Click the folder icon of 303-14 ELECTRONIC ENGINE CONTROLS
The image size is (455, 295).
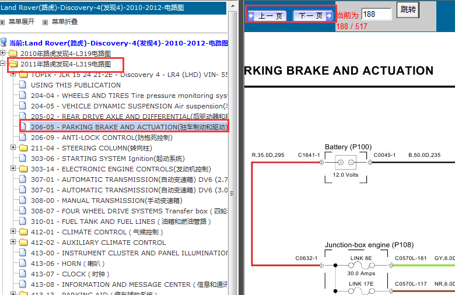[x=23, y=169]
